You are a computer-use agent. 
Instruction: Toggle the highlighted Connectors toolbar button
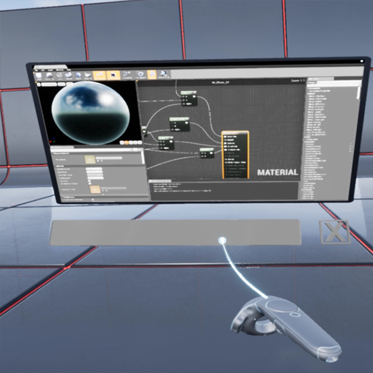tap(100, 75)
